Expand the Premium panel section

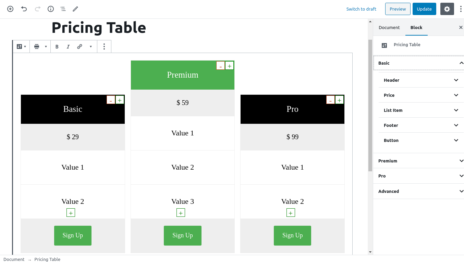click(419, 161)
